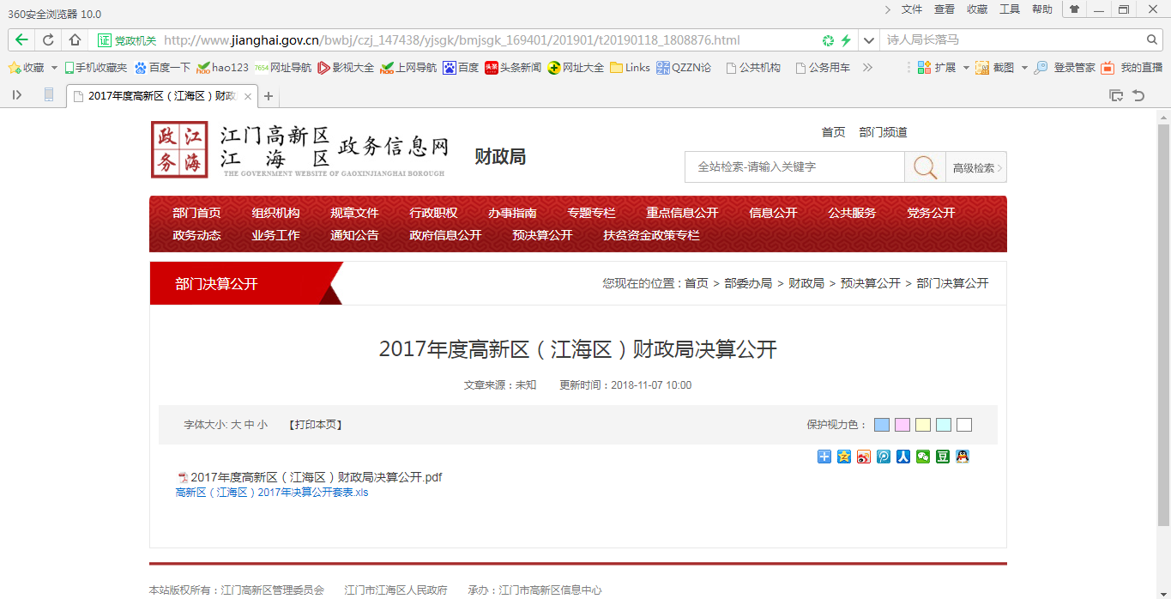Select the yellow eye-protection color
1171x599 pixels.
point(923,425)
